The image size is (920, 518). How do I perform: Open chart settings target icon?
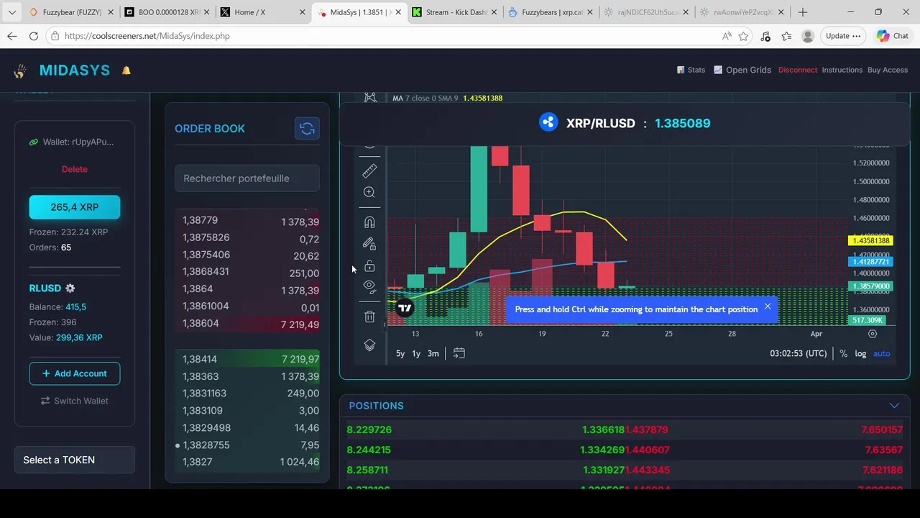click(x=873, y=334)
